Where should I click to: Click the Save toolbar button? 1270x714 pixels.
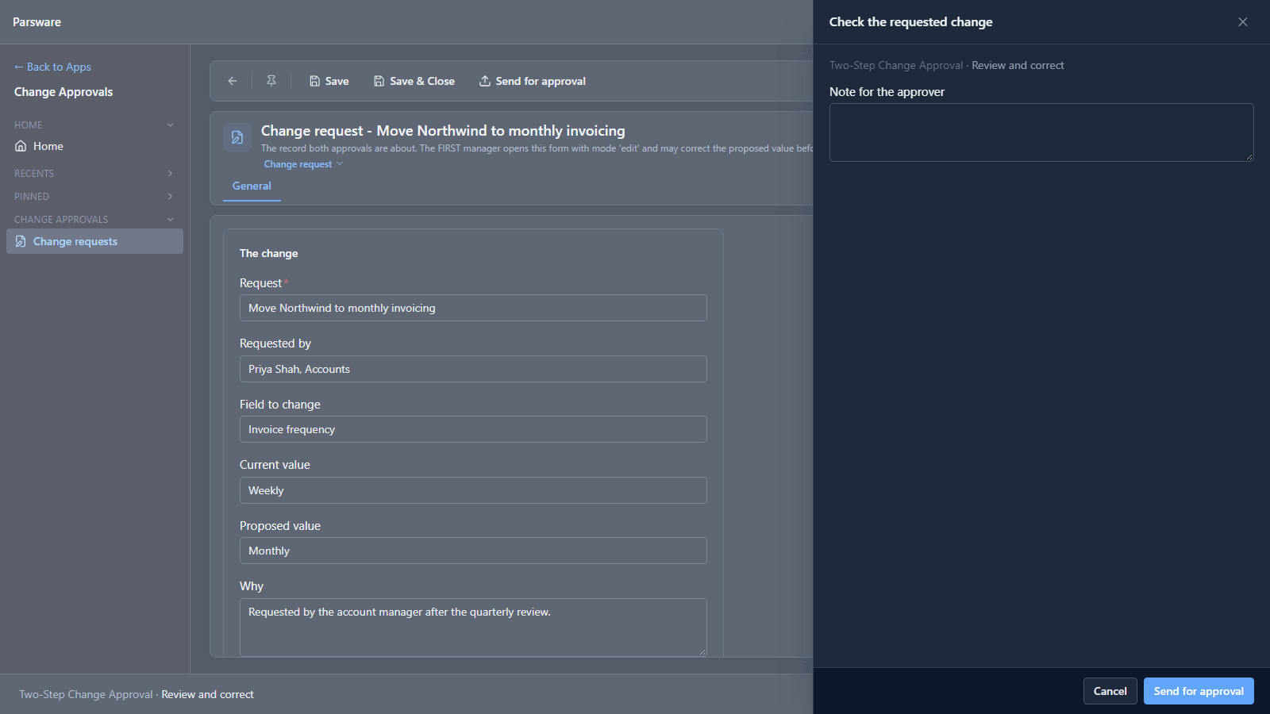[x=329, y=81]
